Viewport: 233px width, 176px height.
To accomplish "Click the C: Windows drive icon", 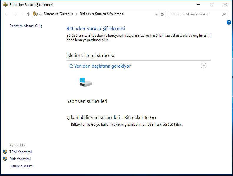I will click(86, 82).
